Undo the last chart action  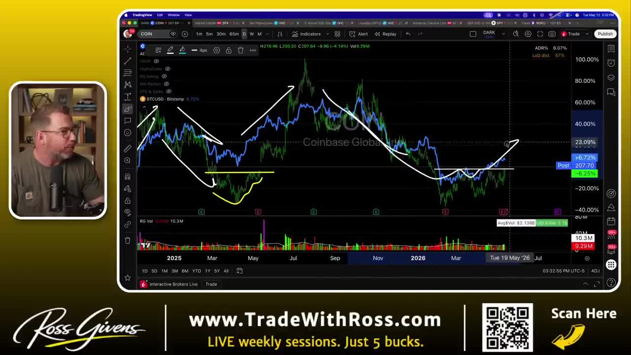pos(408,34)
